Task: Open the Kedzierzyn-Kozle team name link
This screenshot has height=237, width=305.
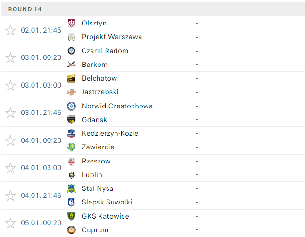Action: tap(110, 133)
